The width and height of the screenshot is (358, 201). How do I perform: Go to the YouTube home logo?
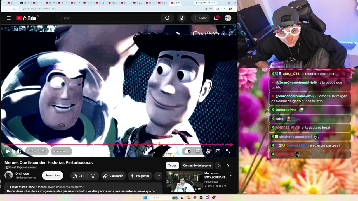coord(26,18)
